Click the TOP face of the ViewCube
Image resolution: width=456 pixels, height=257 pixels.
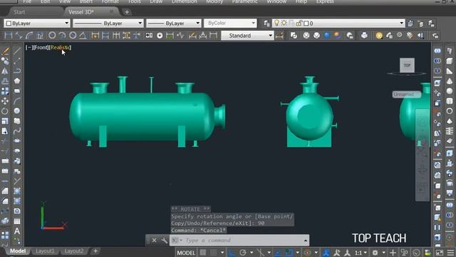coord(407,65)
